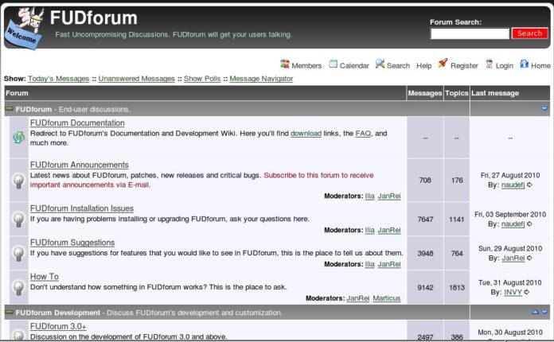554x342 pixels.
Task: Open the How To forum
Action: pos(44,277)
